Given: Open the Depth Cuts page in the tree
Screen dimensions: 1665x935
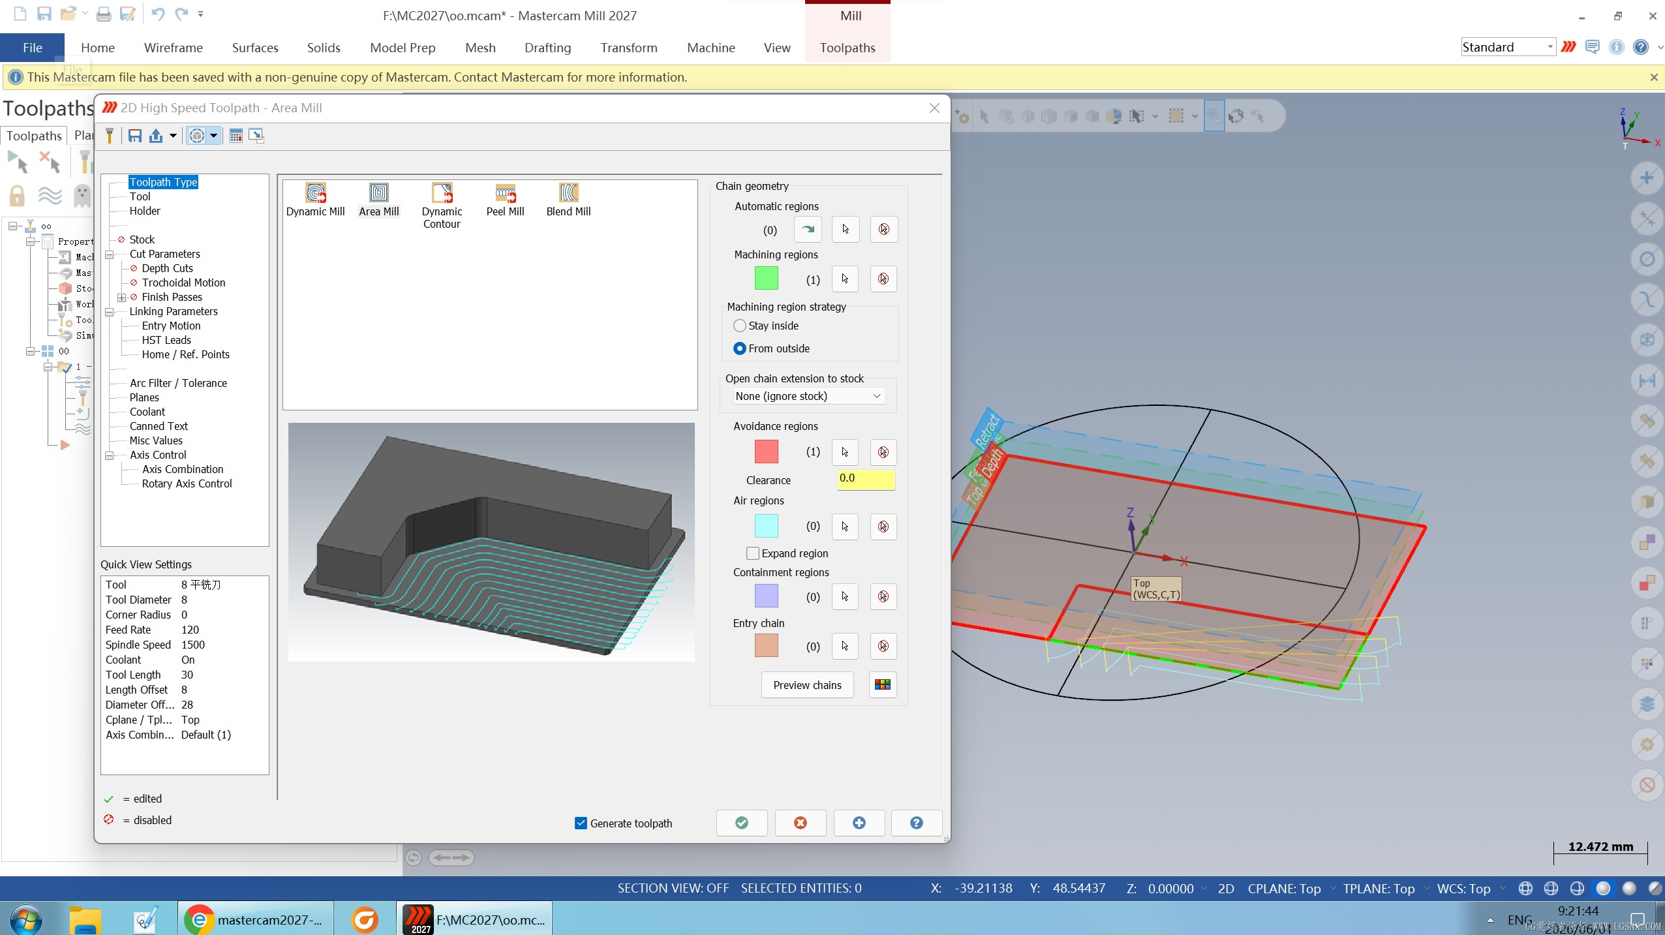Looking at the screenshot, I should [x=168, y=268].
